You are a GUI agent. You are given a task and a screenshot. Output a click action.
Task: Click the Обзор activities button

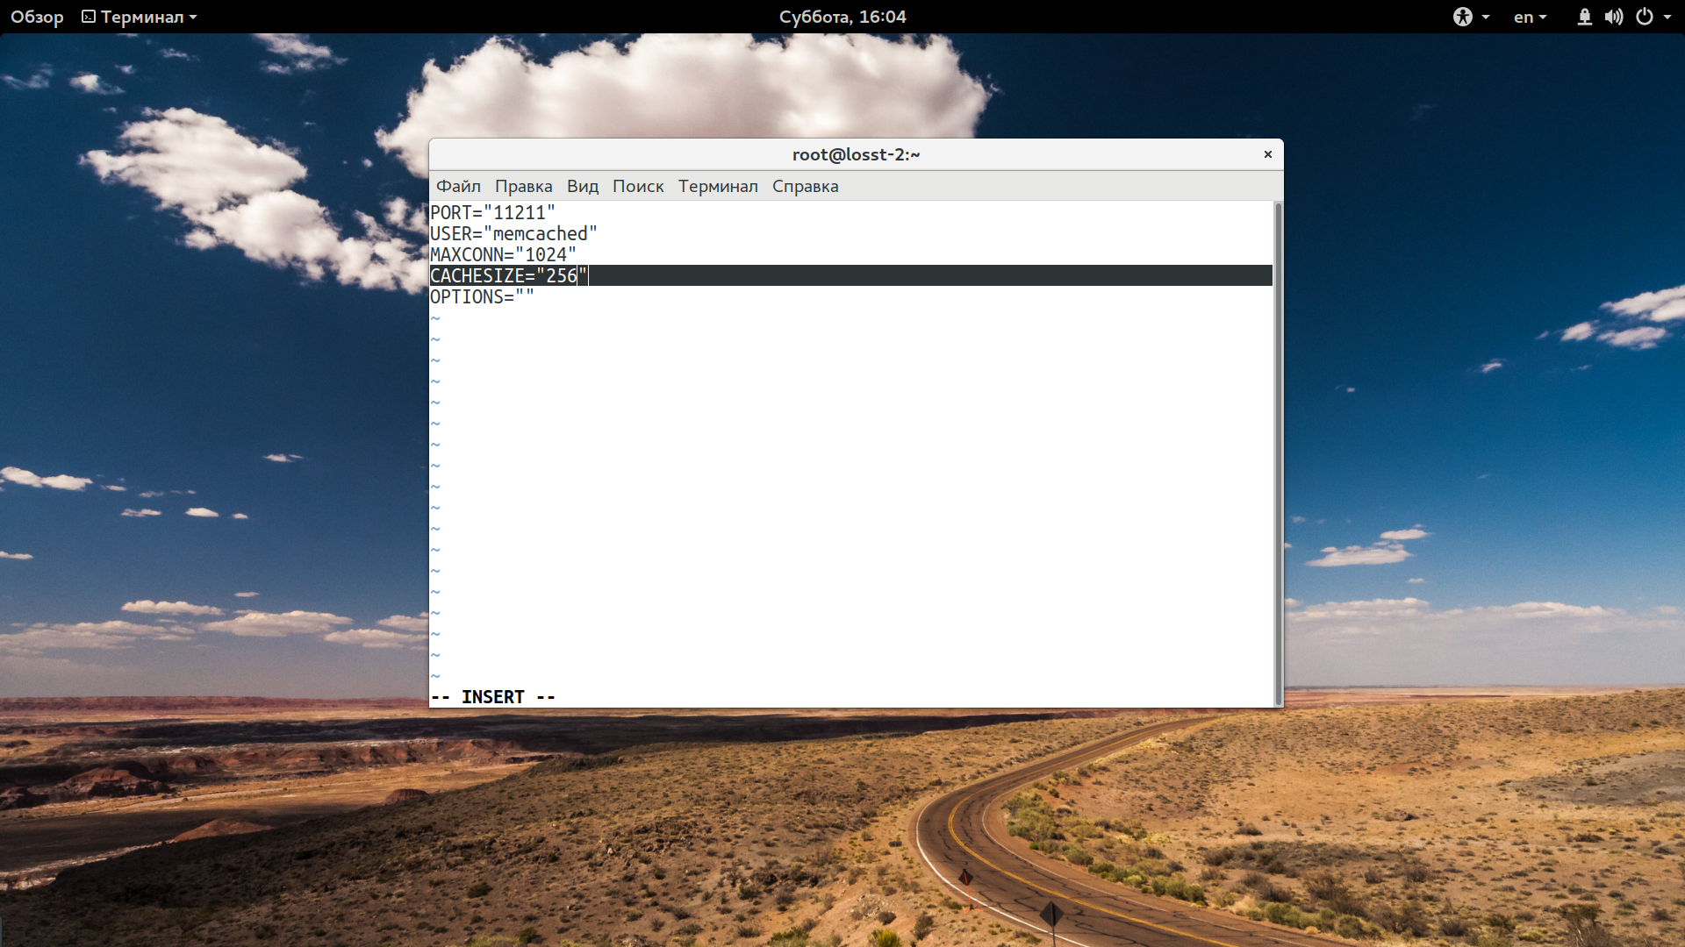37,17
